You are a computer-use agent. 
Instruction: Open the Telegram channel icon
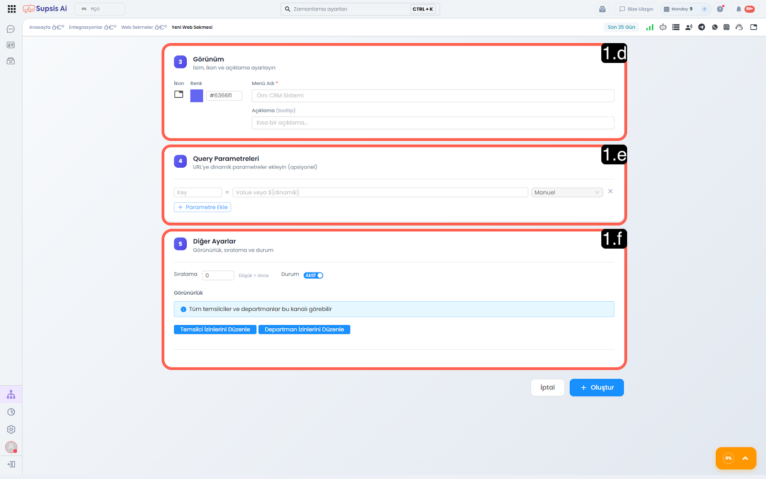point(701,27)
